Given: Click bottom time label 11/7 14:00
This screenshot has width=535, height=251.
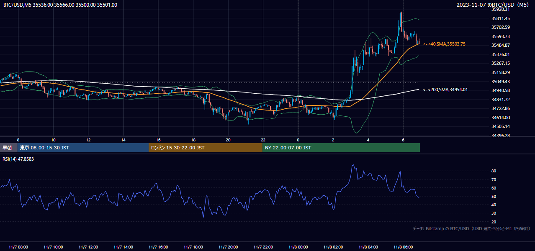Looking at the screenshot, I should pos(123,247).
